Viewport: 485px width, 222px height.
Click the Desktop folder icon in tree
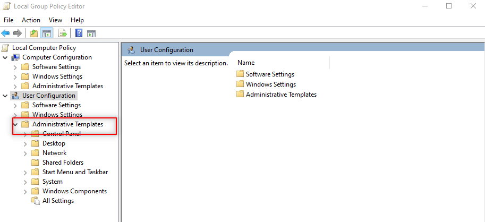tap(35, 143)
